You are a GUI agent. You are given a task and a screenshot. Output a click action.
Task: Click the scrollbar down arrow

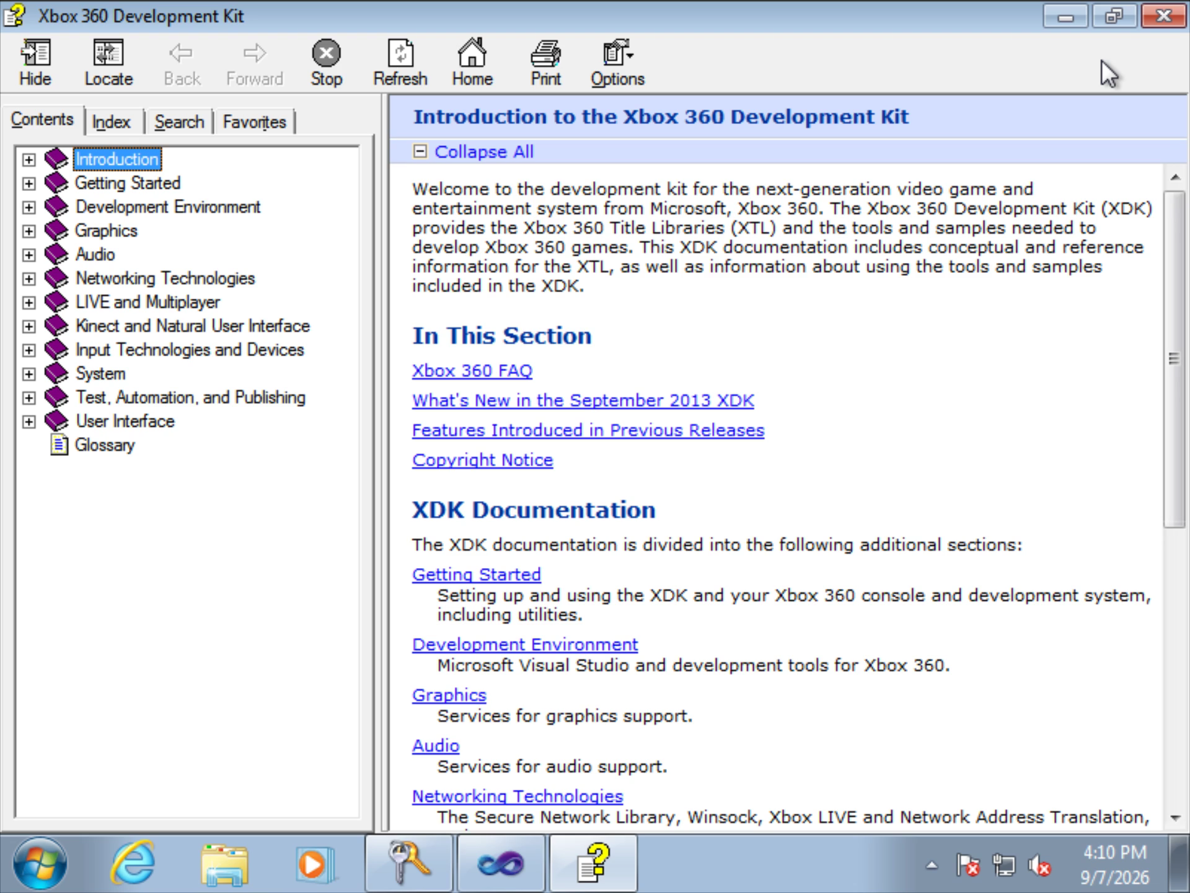point(1175,818)
